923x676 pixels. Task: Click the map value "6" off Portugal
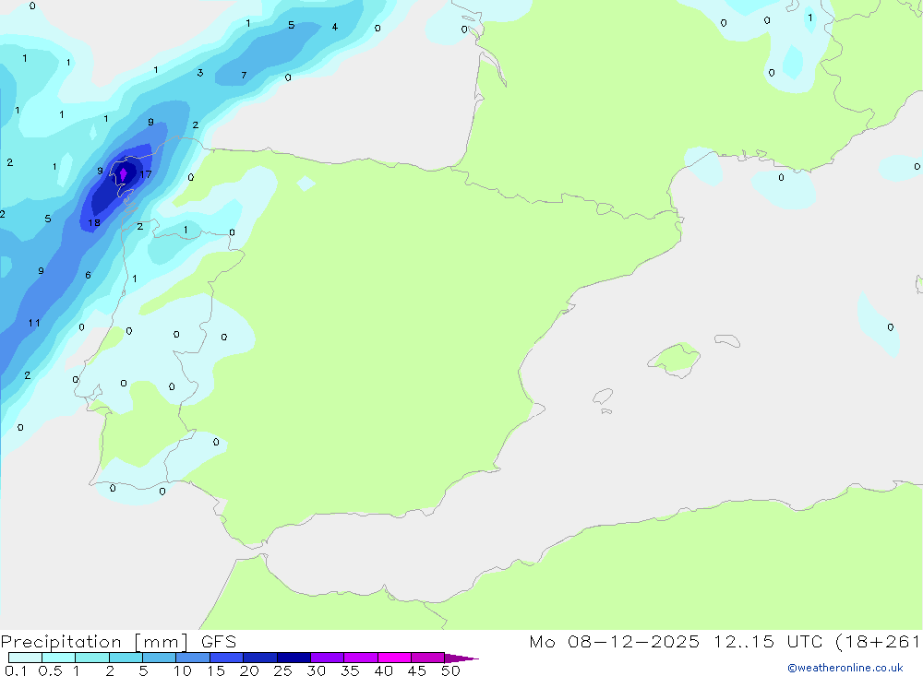click(x=88, y=275)
